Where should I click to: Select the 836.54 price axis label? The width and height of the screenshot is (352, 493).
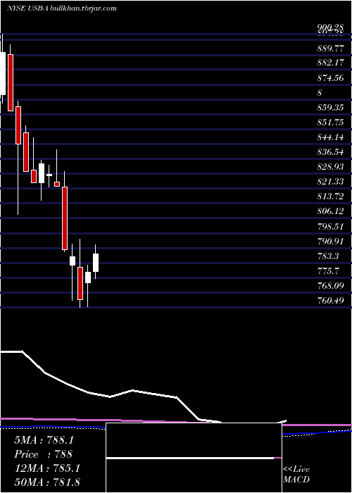coord(330,152)
